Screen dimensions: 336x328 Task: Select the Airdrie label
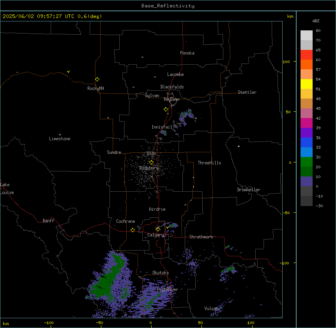157,209
